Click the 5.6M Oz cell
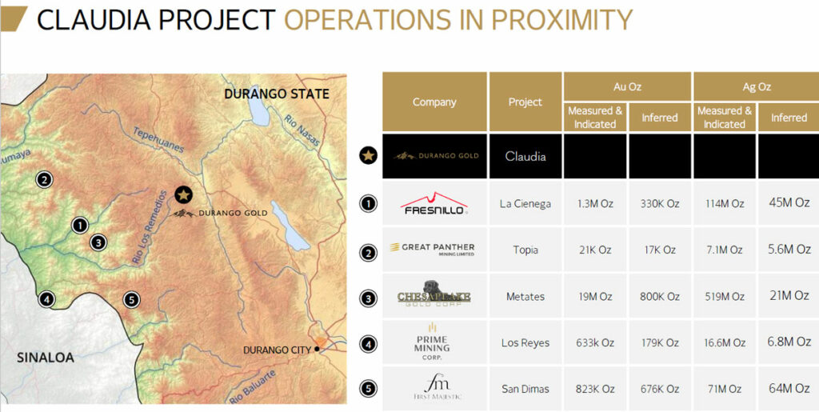The image size is (819, 412). pos(789,249)
